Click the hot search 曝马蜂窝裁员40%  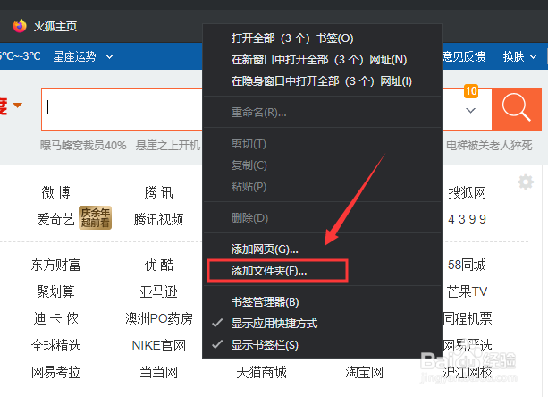83,145
